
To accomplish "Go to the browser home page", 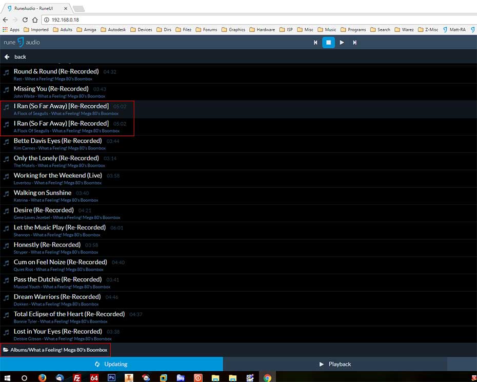I will pyautogui.click(x=35, y=20).
